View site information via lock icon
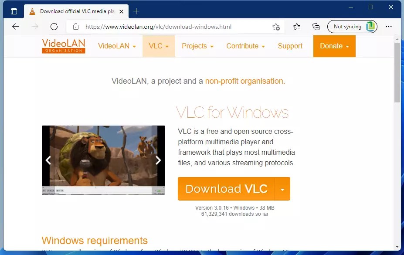This screenshot has width=404, height=255. click(76, 27)
